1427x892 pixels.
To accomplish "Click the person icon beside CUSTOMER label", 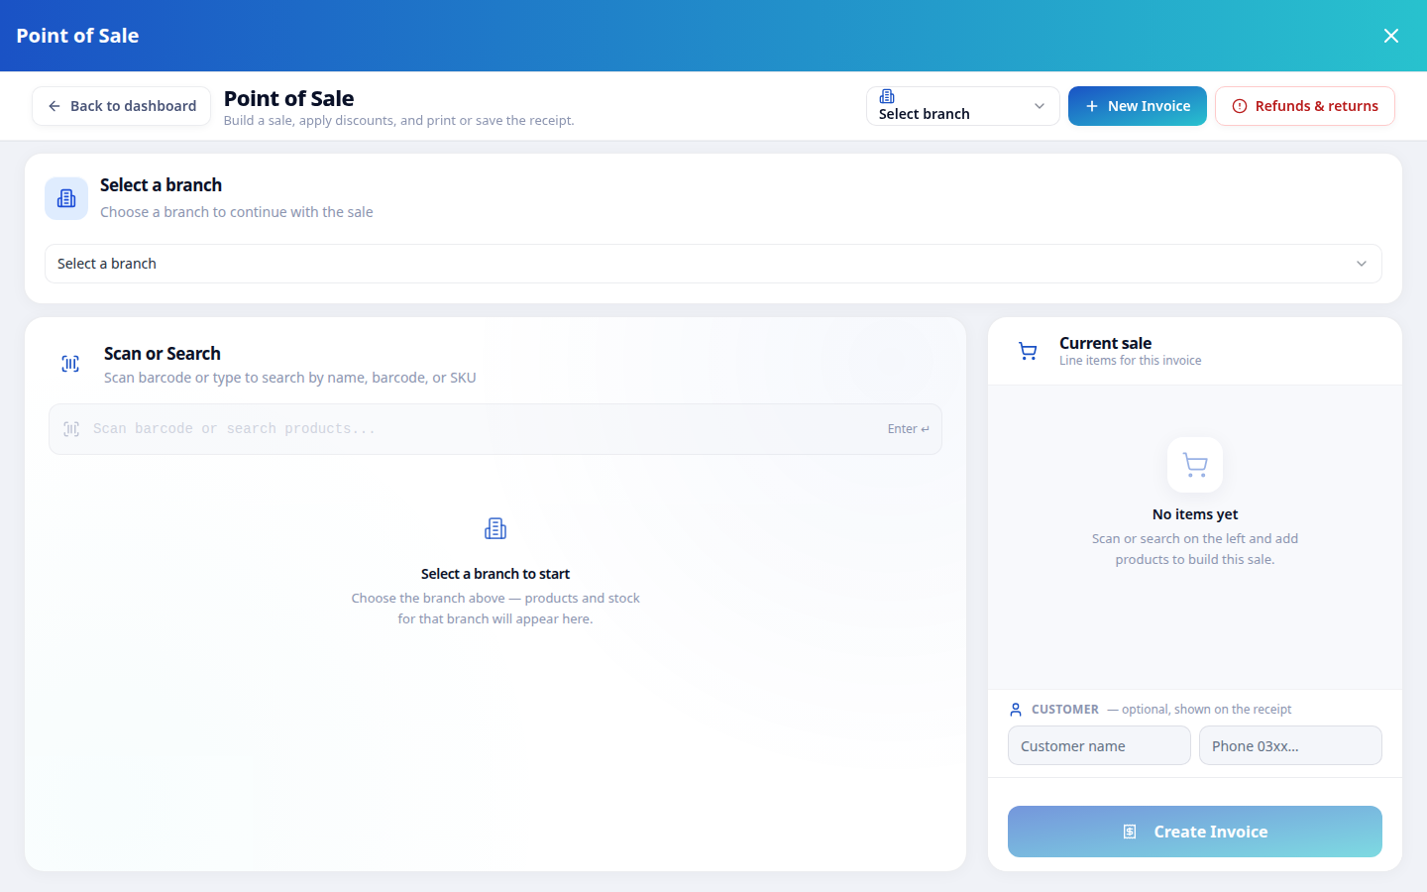I will tap(1016, 710).
